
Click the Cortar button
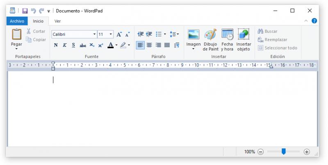click(36, 31)
